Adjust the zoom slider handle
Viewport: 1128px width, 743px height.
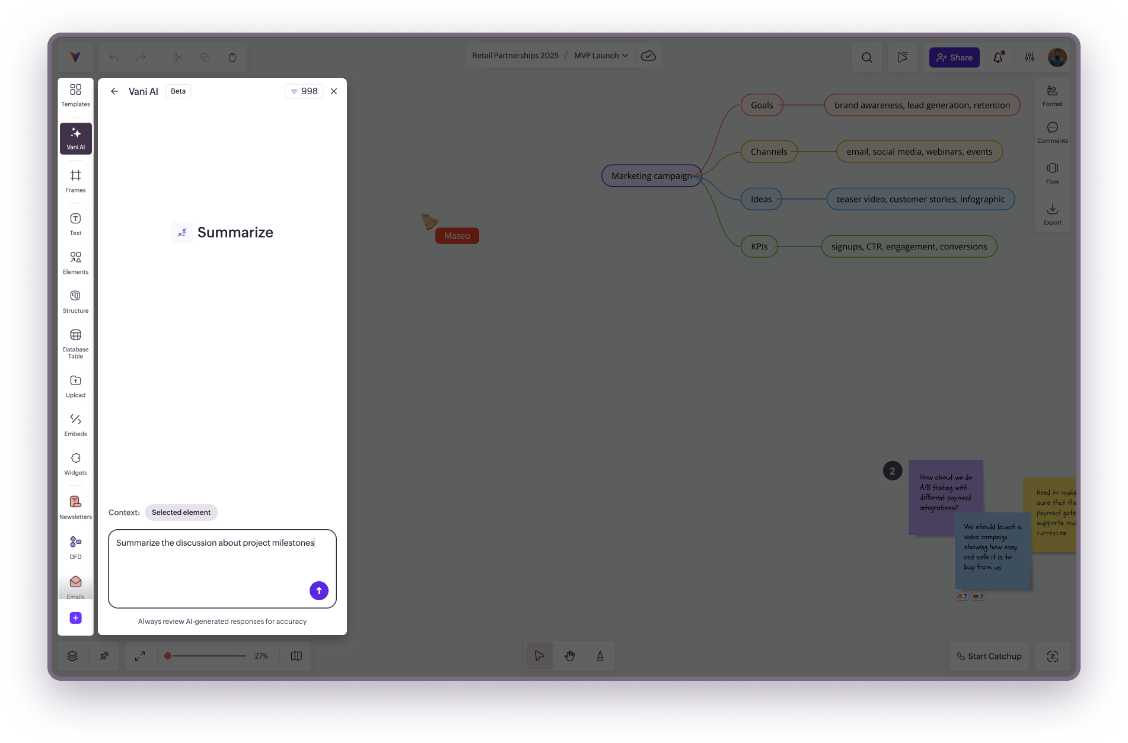pyautogui.click(x=168, y=656)
